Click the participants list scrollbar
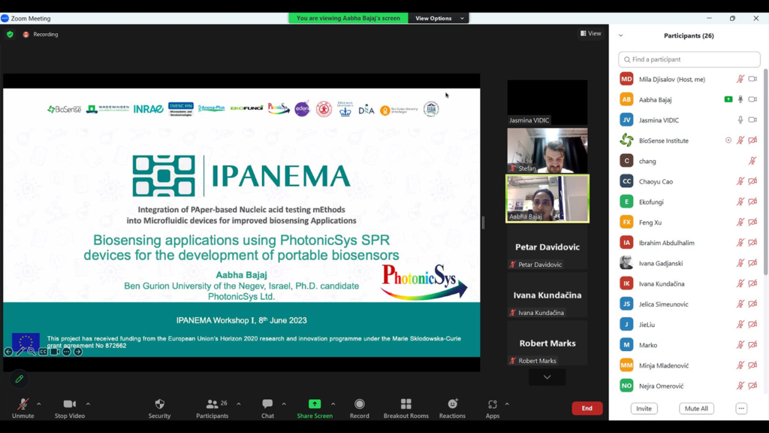Image resolution: width=769 pixels, height=433 pixels. [x=765, y=173]
